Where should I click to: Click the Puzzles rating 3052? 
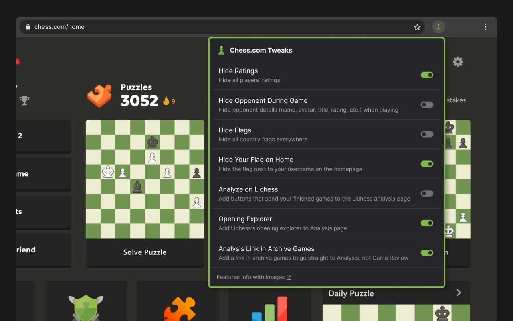[x=139, y=101]
